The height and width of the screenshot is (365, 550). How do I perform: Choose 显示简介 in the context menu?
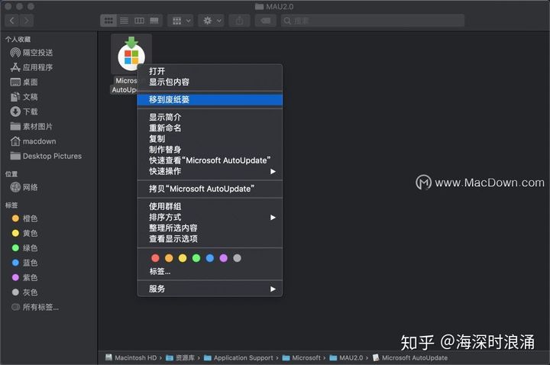210,117
